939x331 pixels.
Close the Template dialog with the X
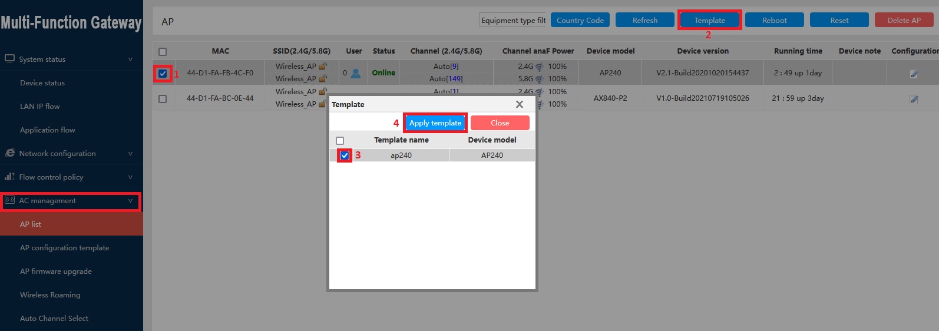point(519,104)
